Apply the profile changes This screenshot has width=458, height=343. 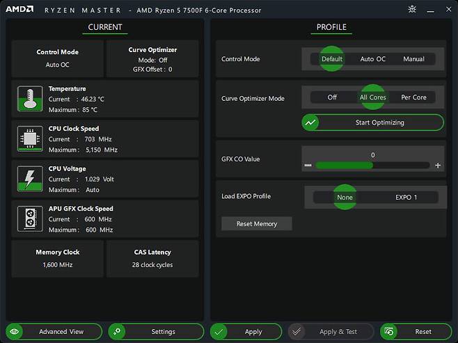pos(246,332)
